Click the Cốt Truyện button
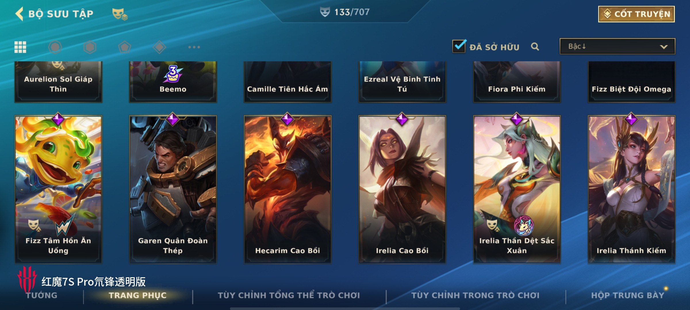The width and height of the screenshot is (690, 310). [x=637, y=14]
